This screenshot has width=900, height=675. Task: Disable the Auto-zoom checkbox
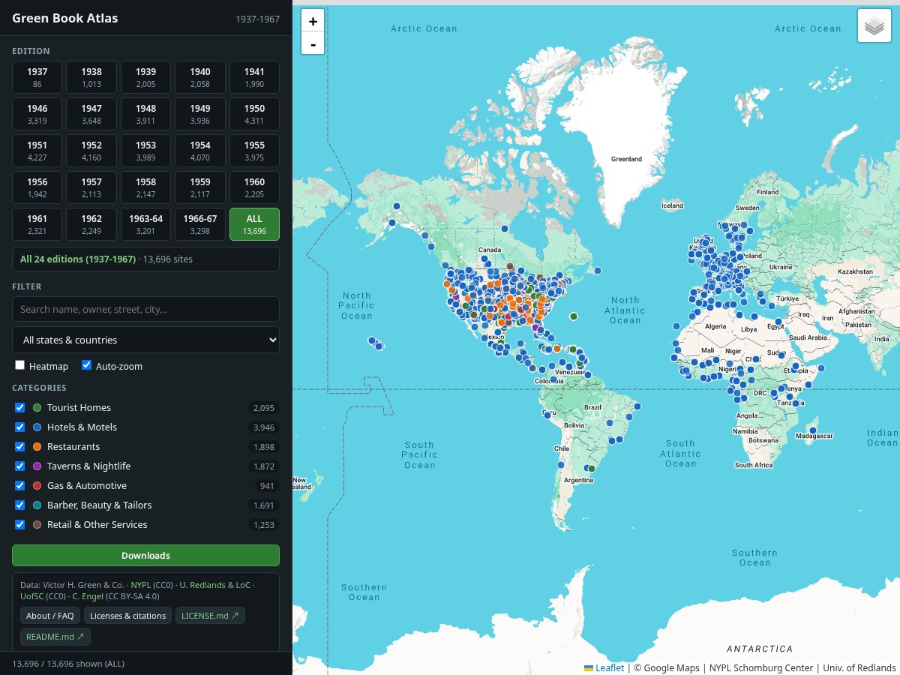(x=86, y=365)
